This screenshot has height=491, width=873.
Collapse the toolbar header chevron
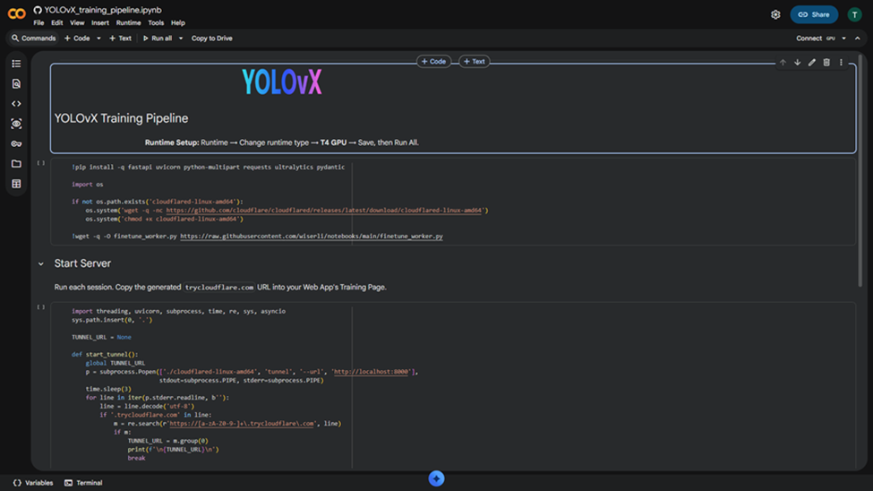[x=858, y=39]
